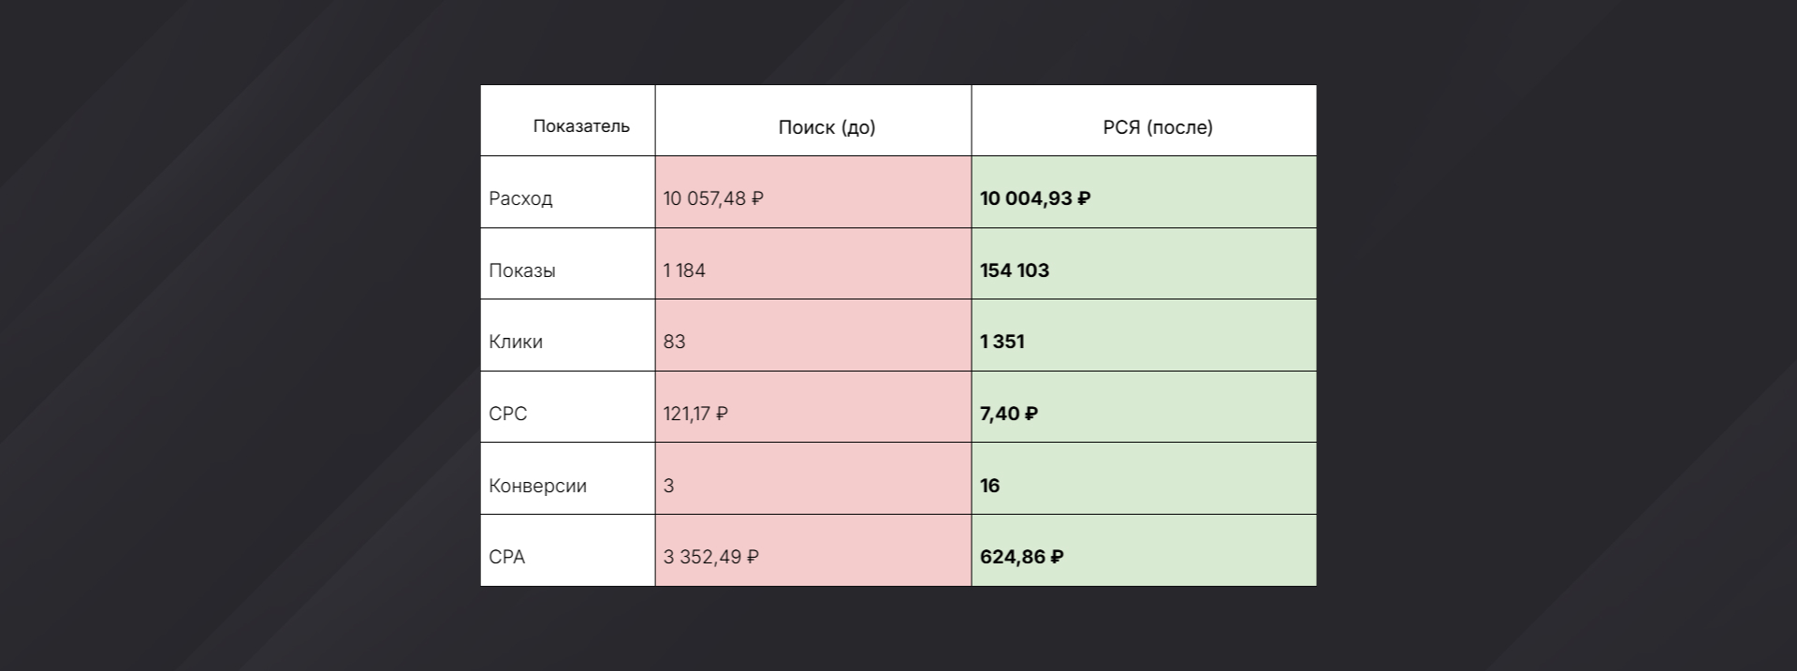Click the "Расход" row label
Viewport: 1797px width, 671px height.
520,198
